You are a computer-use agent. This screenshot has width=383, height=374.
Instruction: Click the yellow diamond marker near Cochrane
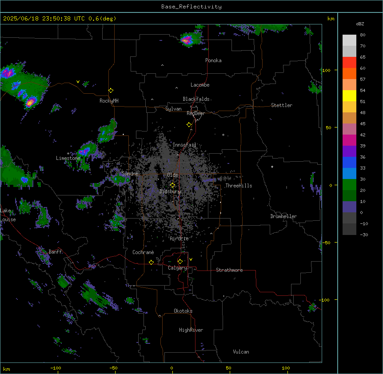pyautogui.click(x=151, y=262)
